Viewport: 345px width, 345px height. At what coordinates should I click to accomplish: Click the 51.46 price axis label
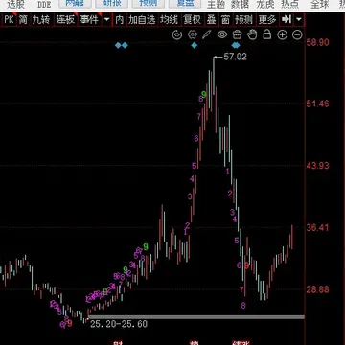coord(318,103)
